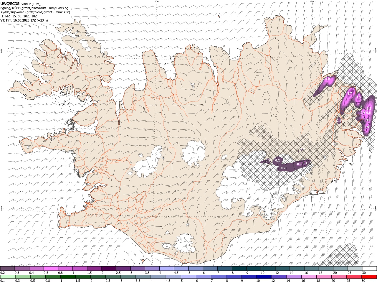Screen dimensions: 377x283
Task: Pick the snow legend swatch between 3 and 3.5
Action: 138,269
